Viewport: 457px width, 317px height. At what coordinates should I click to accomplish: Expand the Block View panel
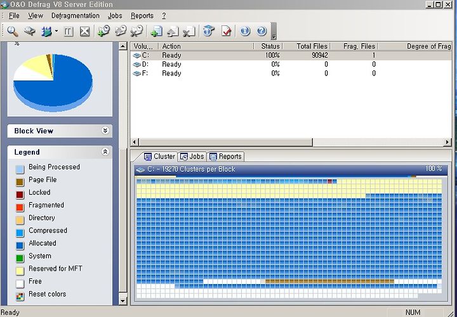coord(105,131)
